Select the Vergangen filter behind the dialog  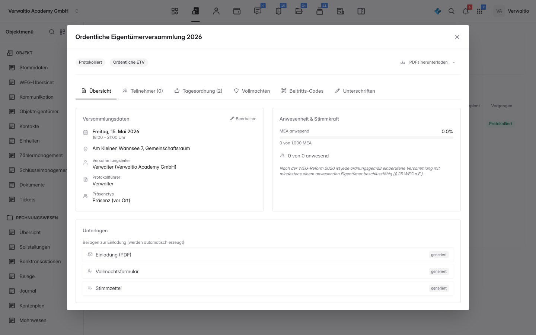click(x=501, y=106)
